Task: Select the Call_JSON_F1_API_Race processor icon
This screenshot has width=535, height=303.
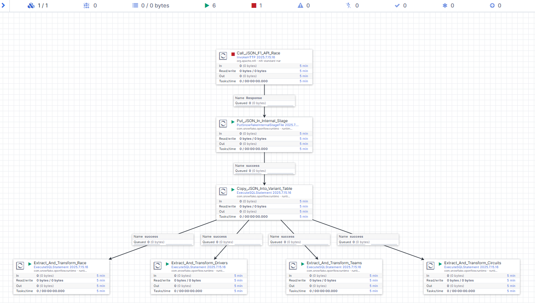Action: pos(223,56)
